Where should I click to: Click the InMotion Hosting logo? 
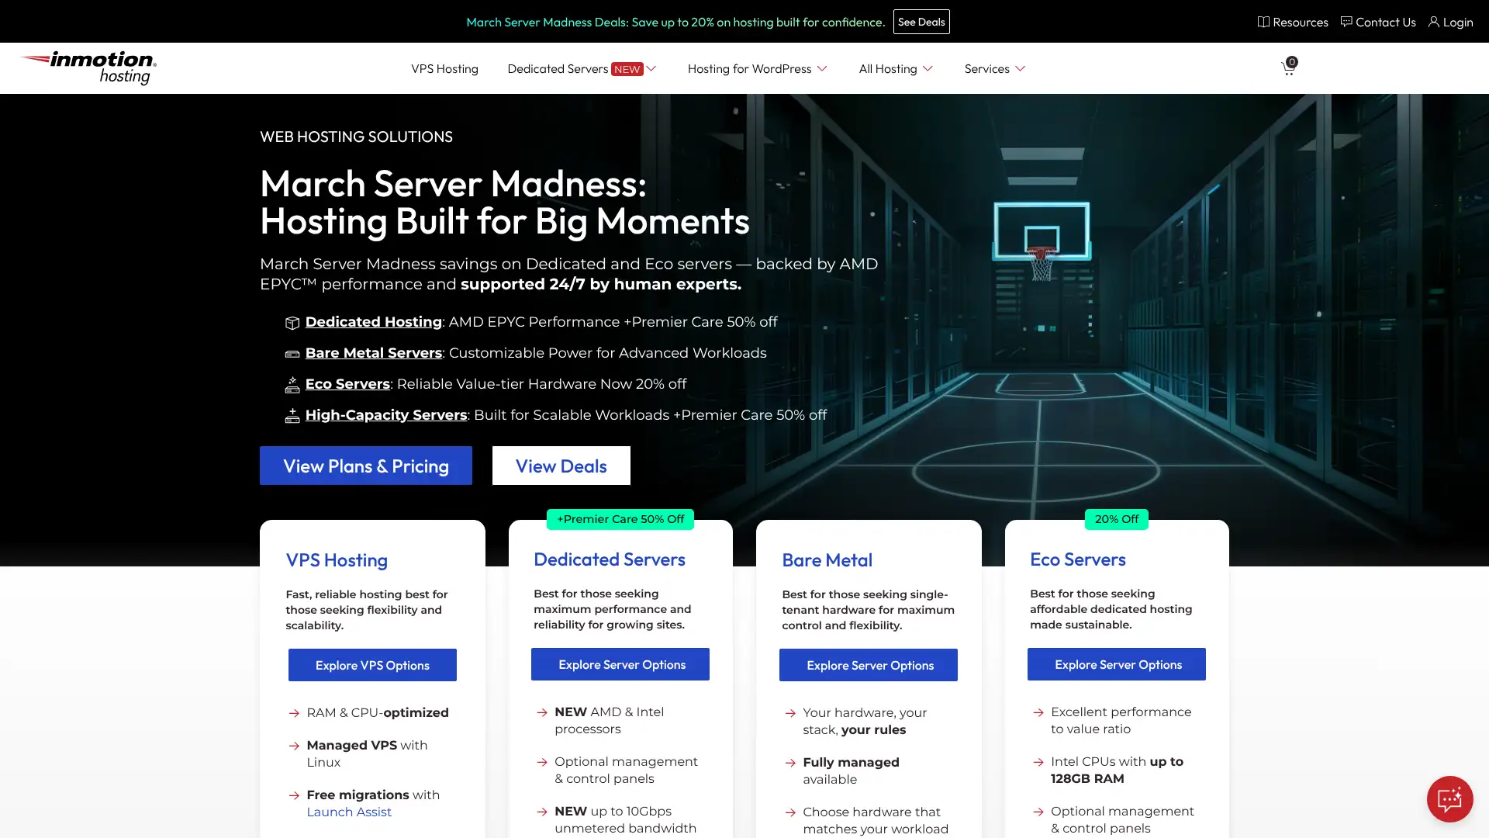point(88,68)
